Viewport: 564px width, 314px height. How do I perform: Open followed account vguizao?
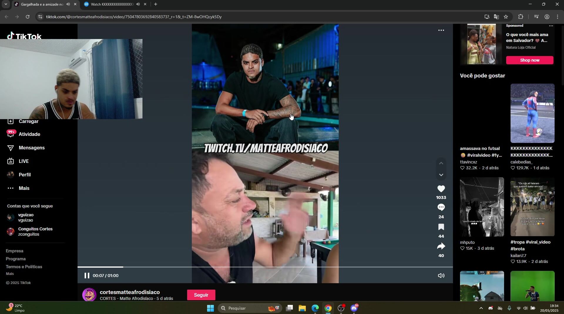21,217
